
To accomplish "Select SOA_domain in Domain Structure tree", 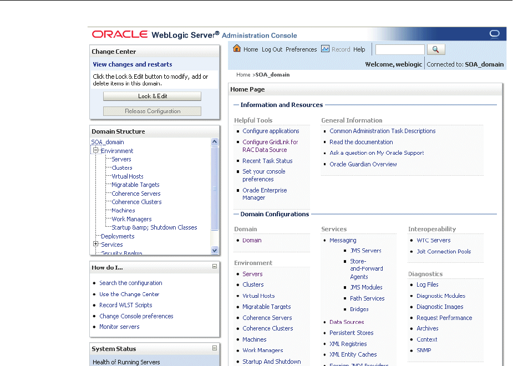I will click(x=107, y=143).
